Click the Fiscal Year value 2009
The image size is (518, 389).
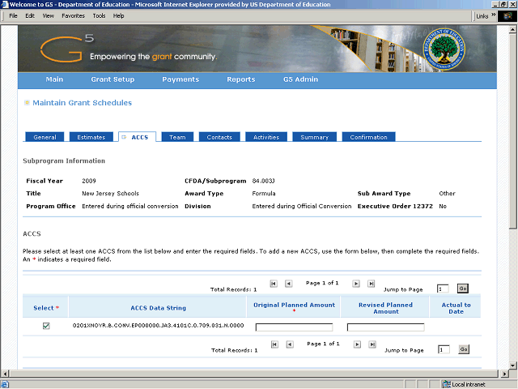[89, 181]
